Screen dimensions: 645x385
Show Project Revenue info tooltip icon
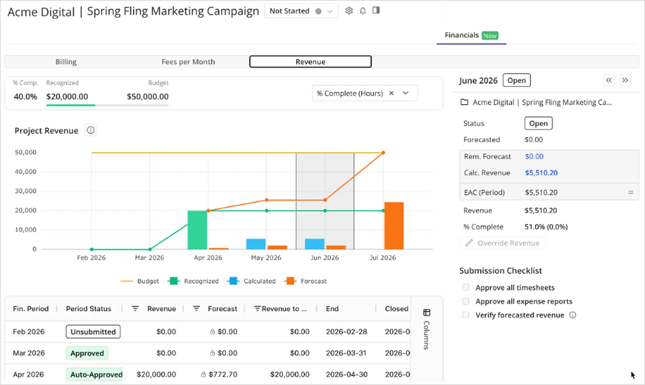click(x=91, y=130)
